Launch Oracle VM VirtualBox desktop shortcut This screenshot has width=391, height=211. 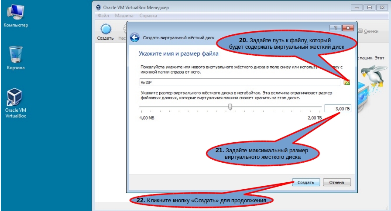coord(15,103)
